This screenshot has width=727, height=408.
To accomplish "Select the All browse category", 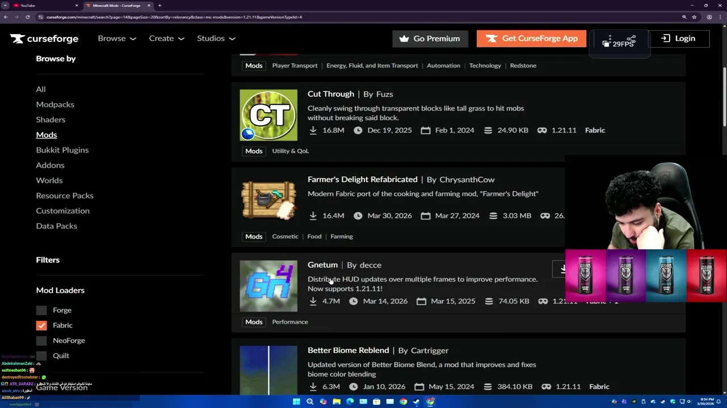I will [x=41, y=89].
